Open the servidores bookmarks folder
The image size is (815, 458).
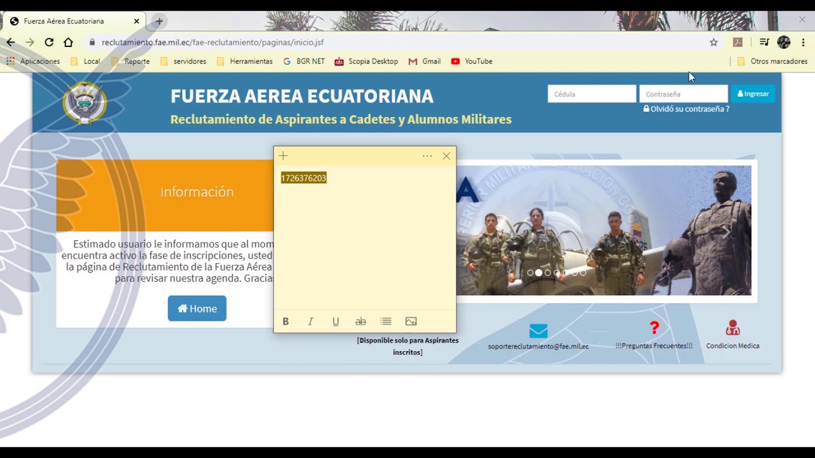[x=183, y=61]
